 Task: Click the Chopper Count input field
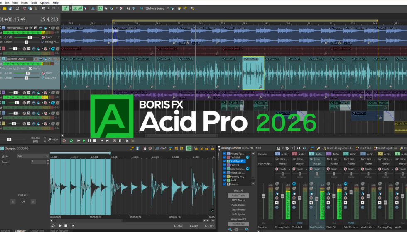[x=38, y=162]
